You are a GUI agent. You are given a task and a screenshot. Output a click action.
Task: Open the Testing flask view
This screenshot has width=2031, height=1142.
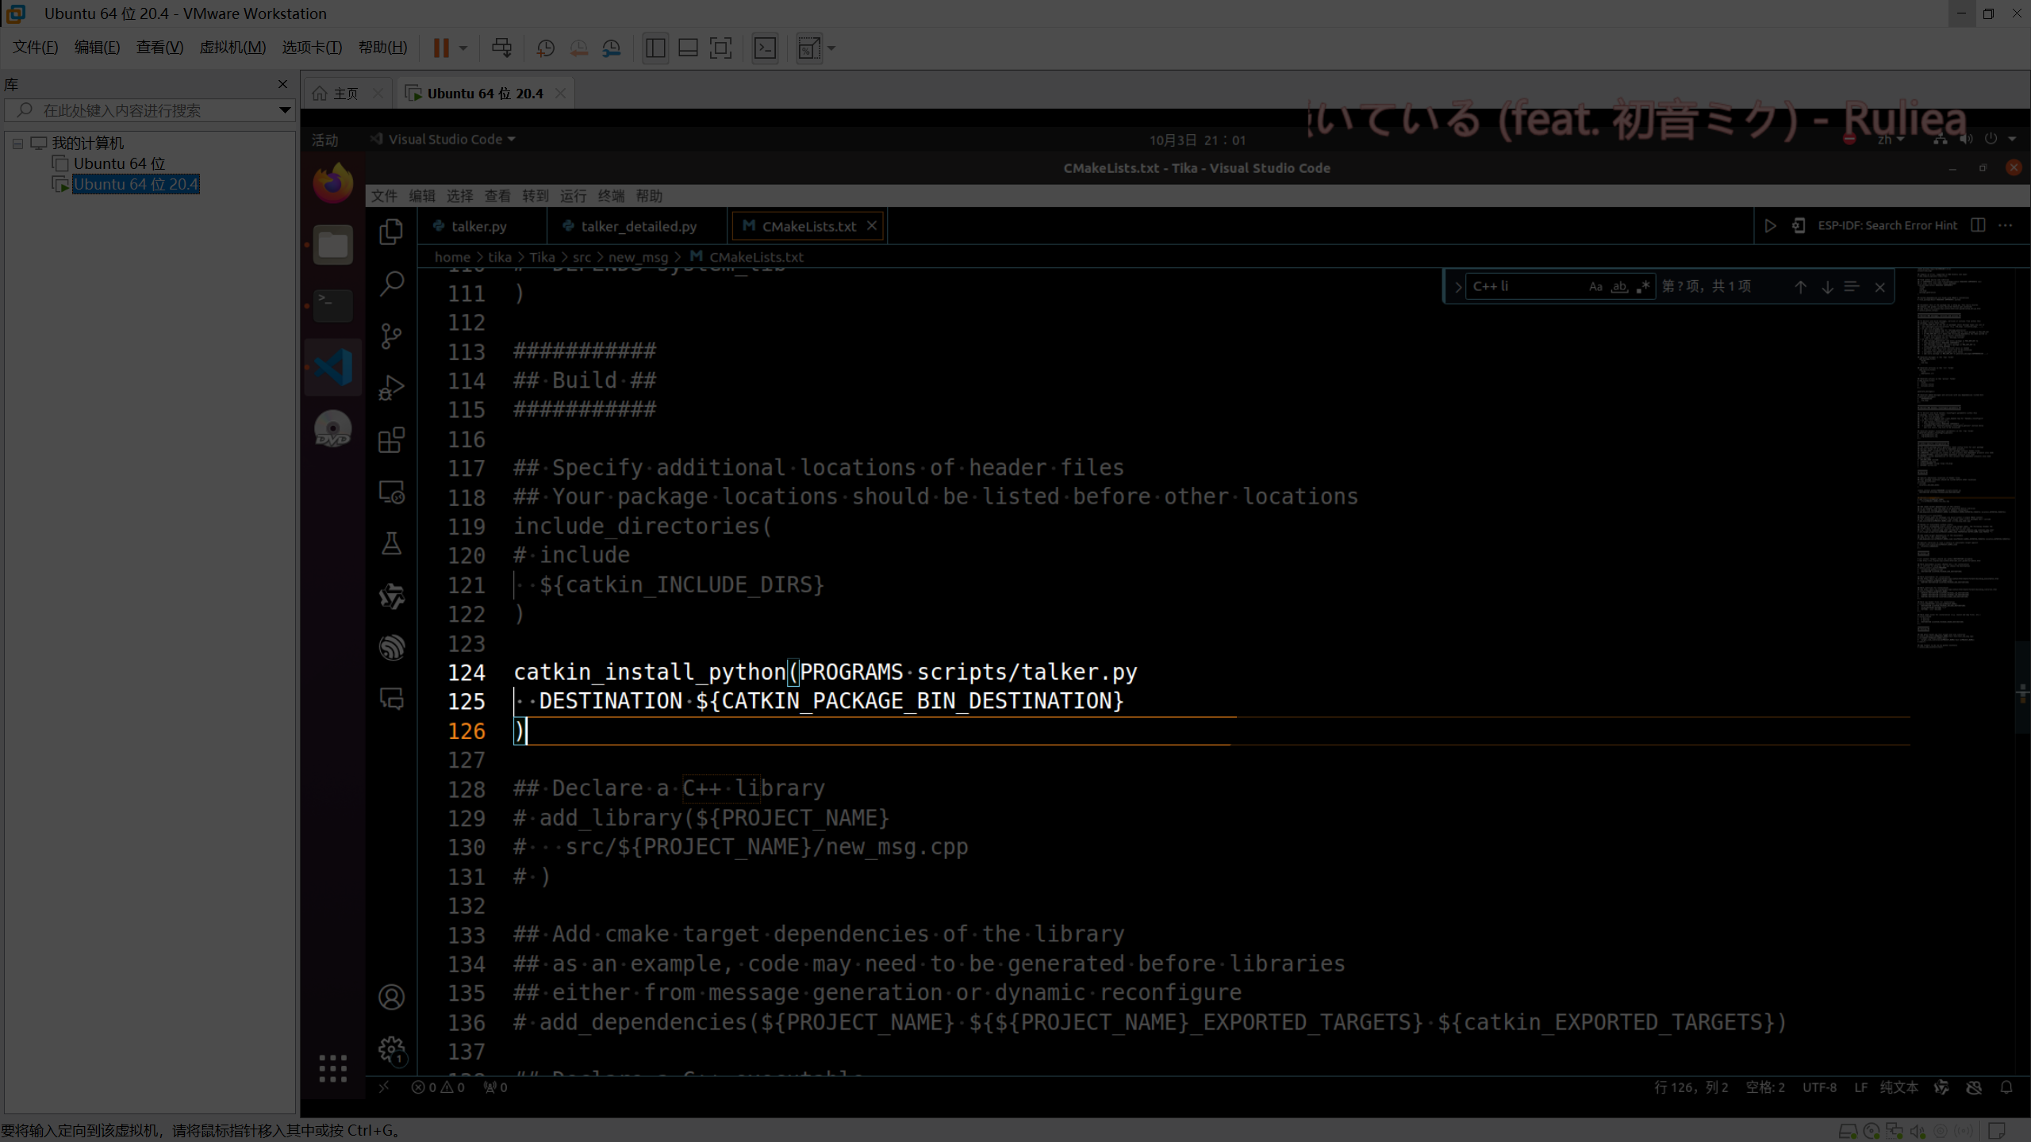pyautogui.click(x=391, y=544)
